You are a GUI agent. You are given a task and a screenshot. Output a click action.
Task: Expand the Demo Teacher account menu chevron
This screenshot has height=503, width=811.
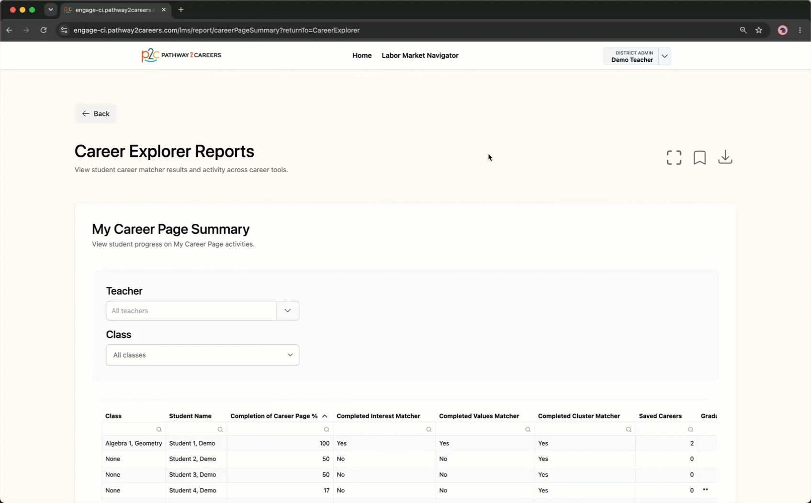(x=665, y=56)
